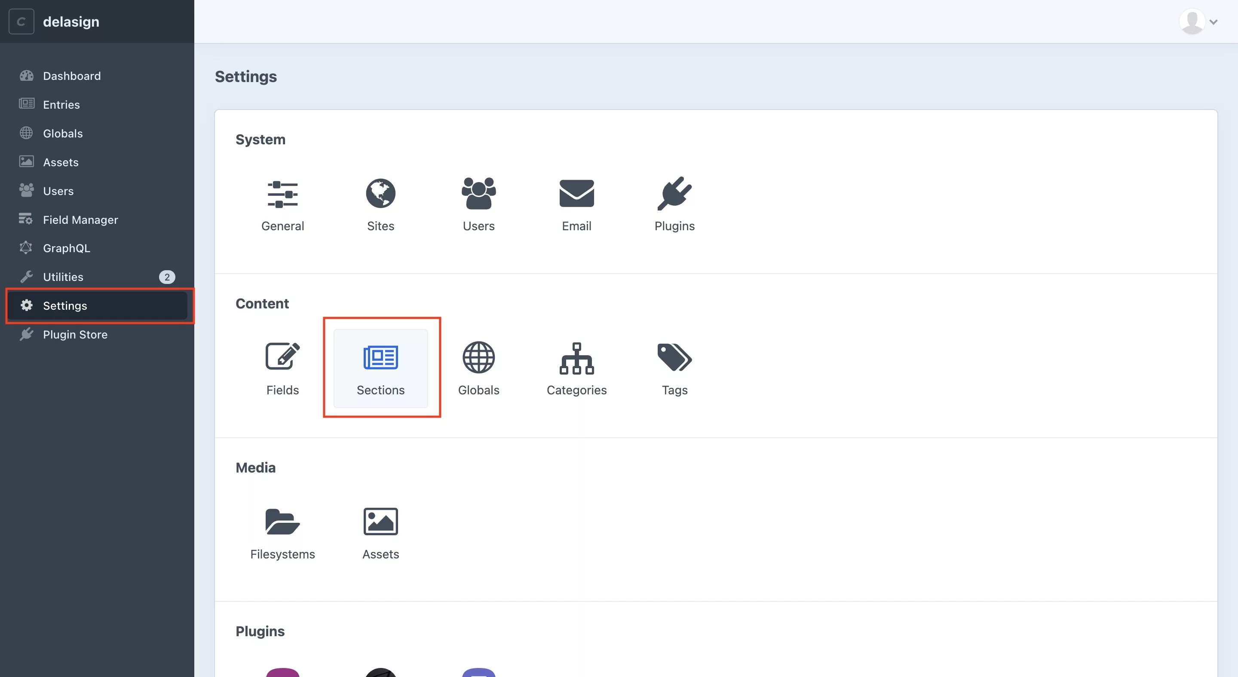This screenshot has width=1238, height=677.
Task: Expand the account menu chevron
Action: 1213,22
